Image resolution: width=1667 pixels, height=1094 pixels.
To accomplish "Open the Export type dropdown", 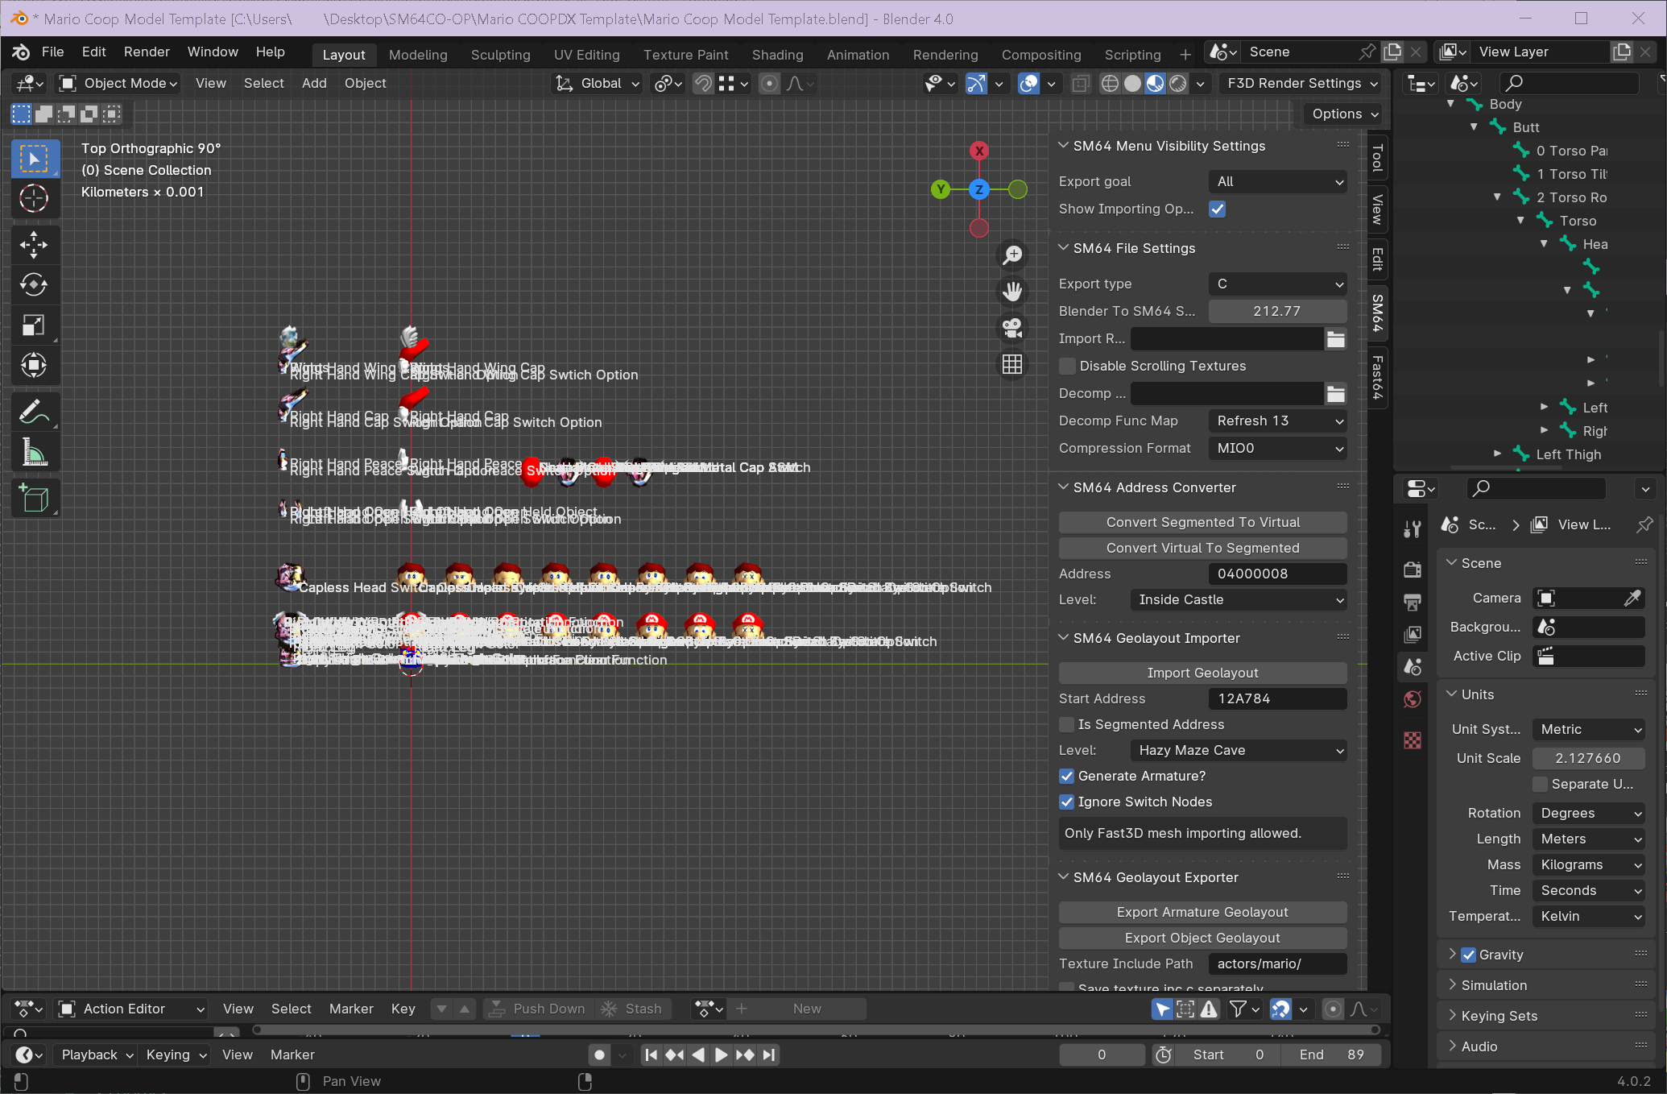I will pyautogui.click(x=1278, y=284).
